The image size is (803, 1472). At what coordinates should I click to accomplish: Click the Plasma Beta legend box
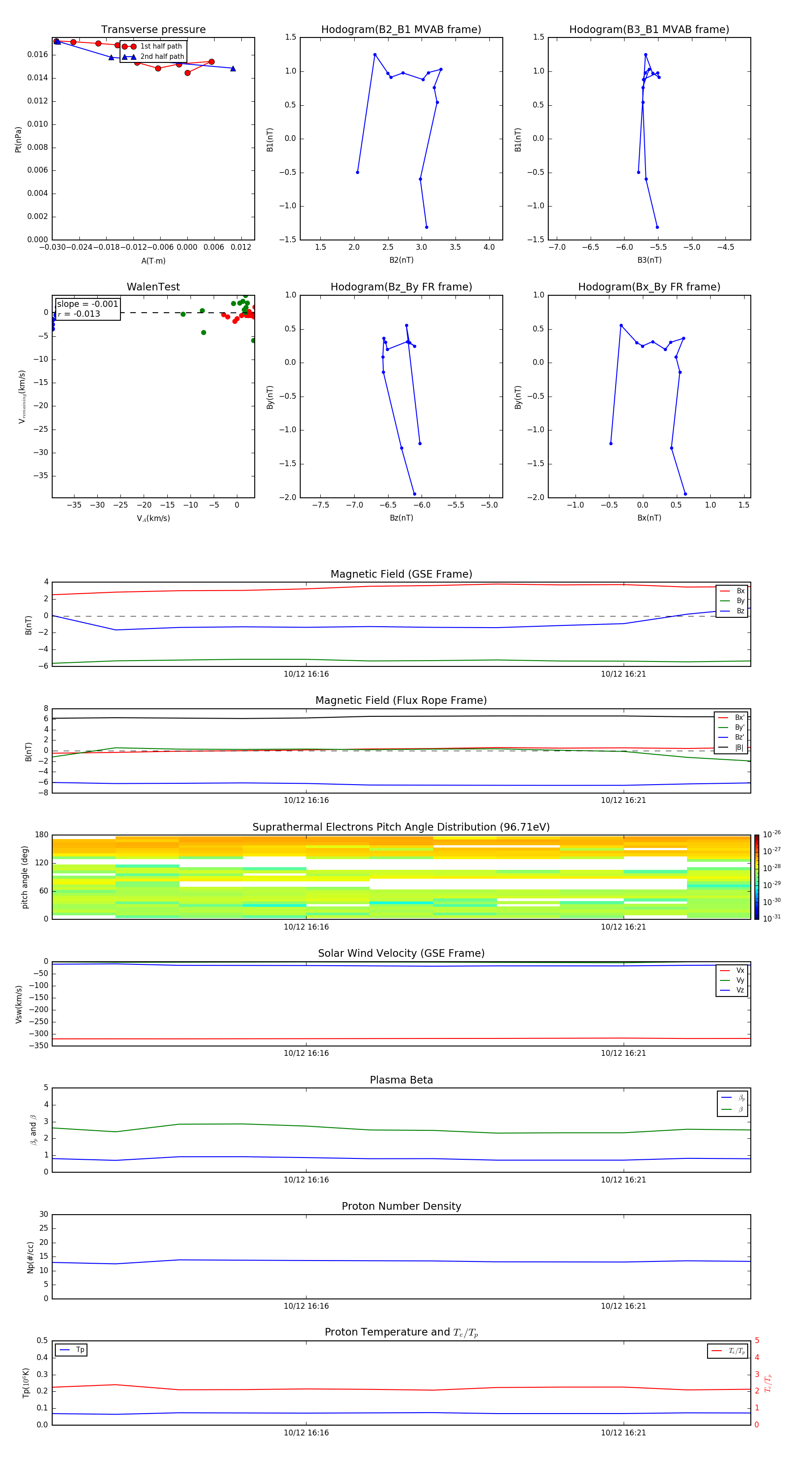pos(732,1104)
